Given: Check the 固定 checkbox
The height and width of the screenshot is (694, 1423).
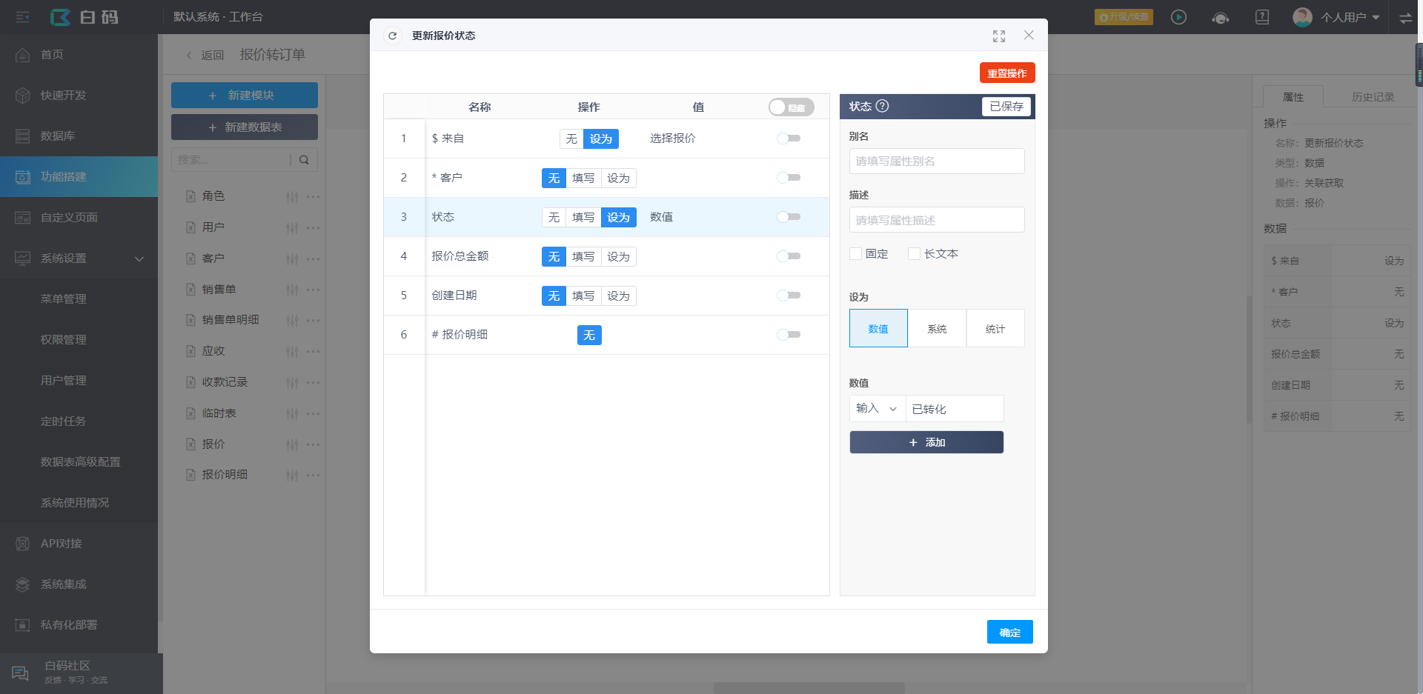Looking at the screenshot, I should click(855, 254).
